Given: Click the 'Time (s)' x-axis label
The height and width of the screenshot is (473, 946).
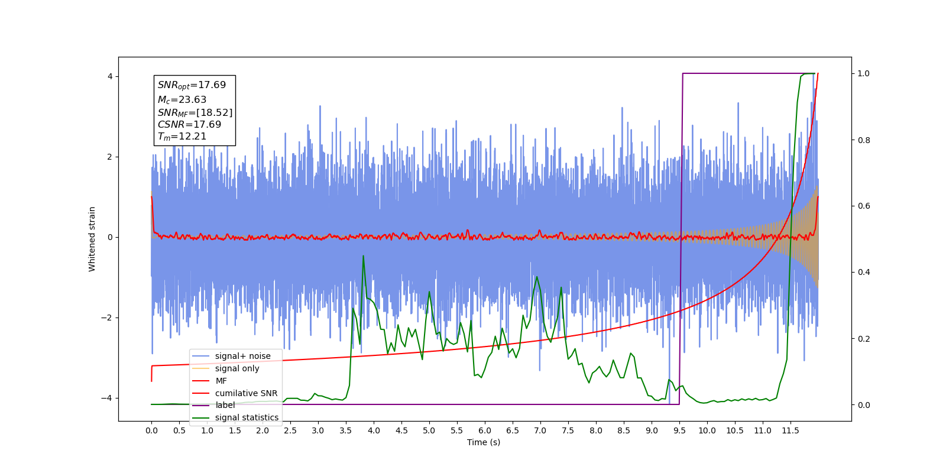Looking at the screenshot, I should tap(484, 442).
